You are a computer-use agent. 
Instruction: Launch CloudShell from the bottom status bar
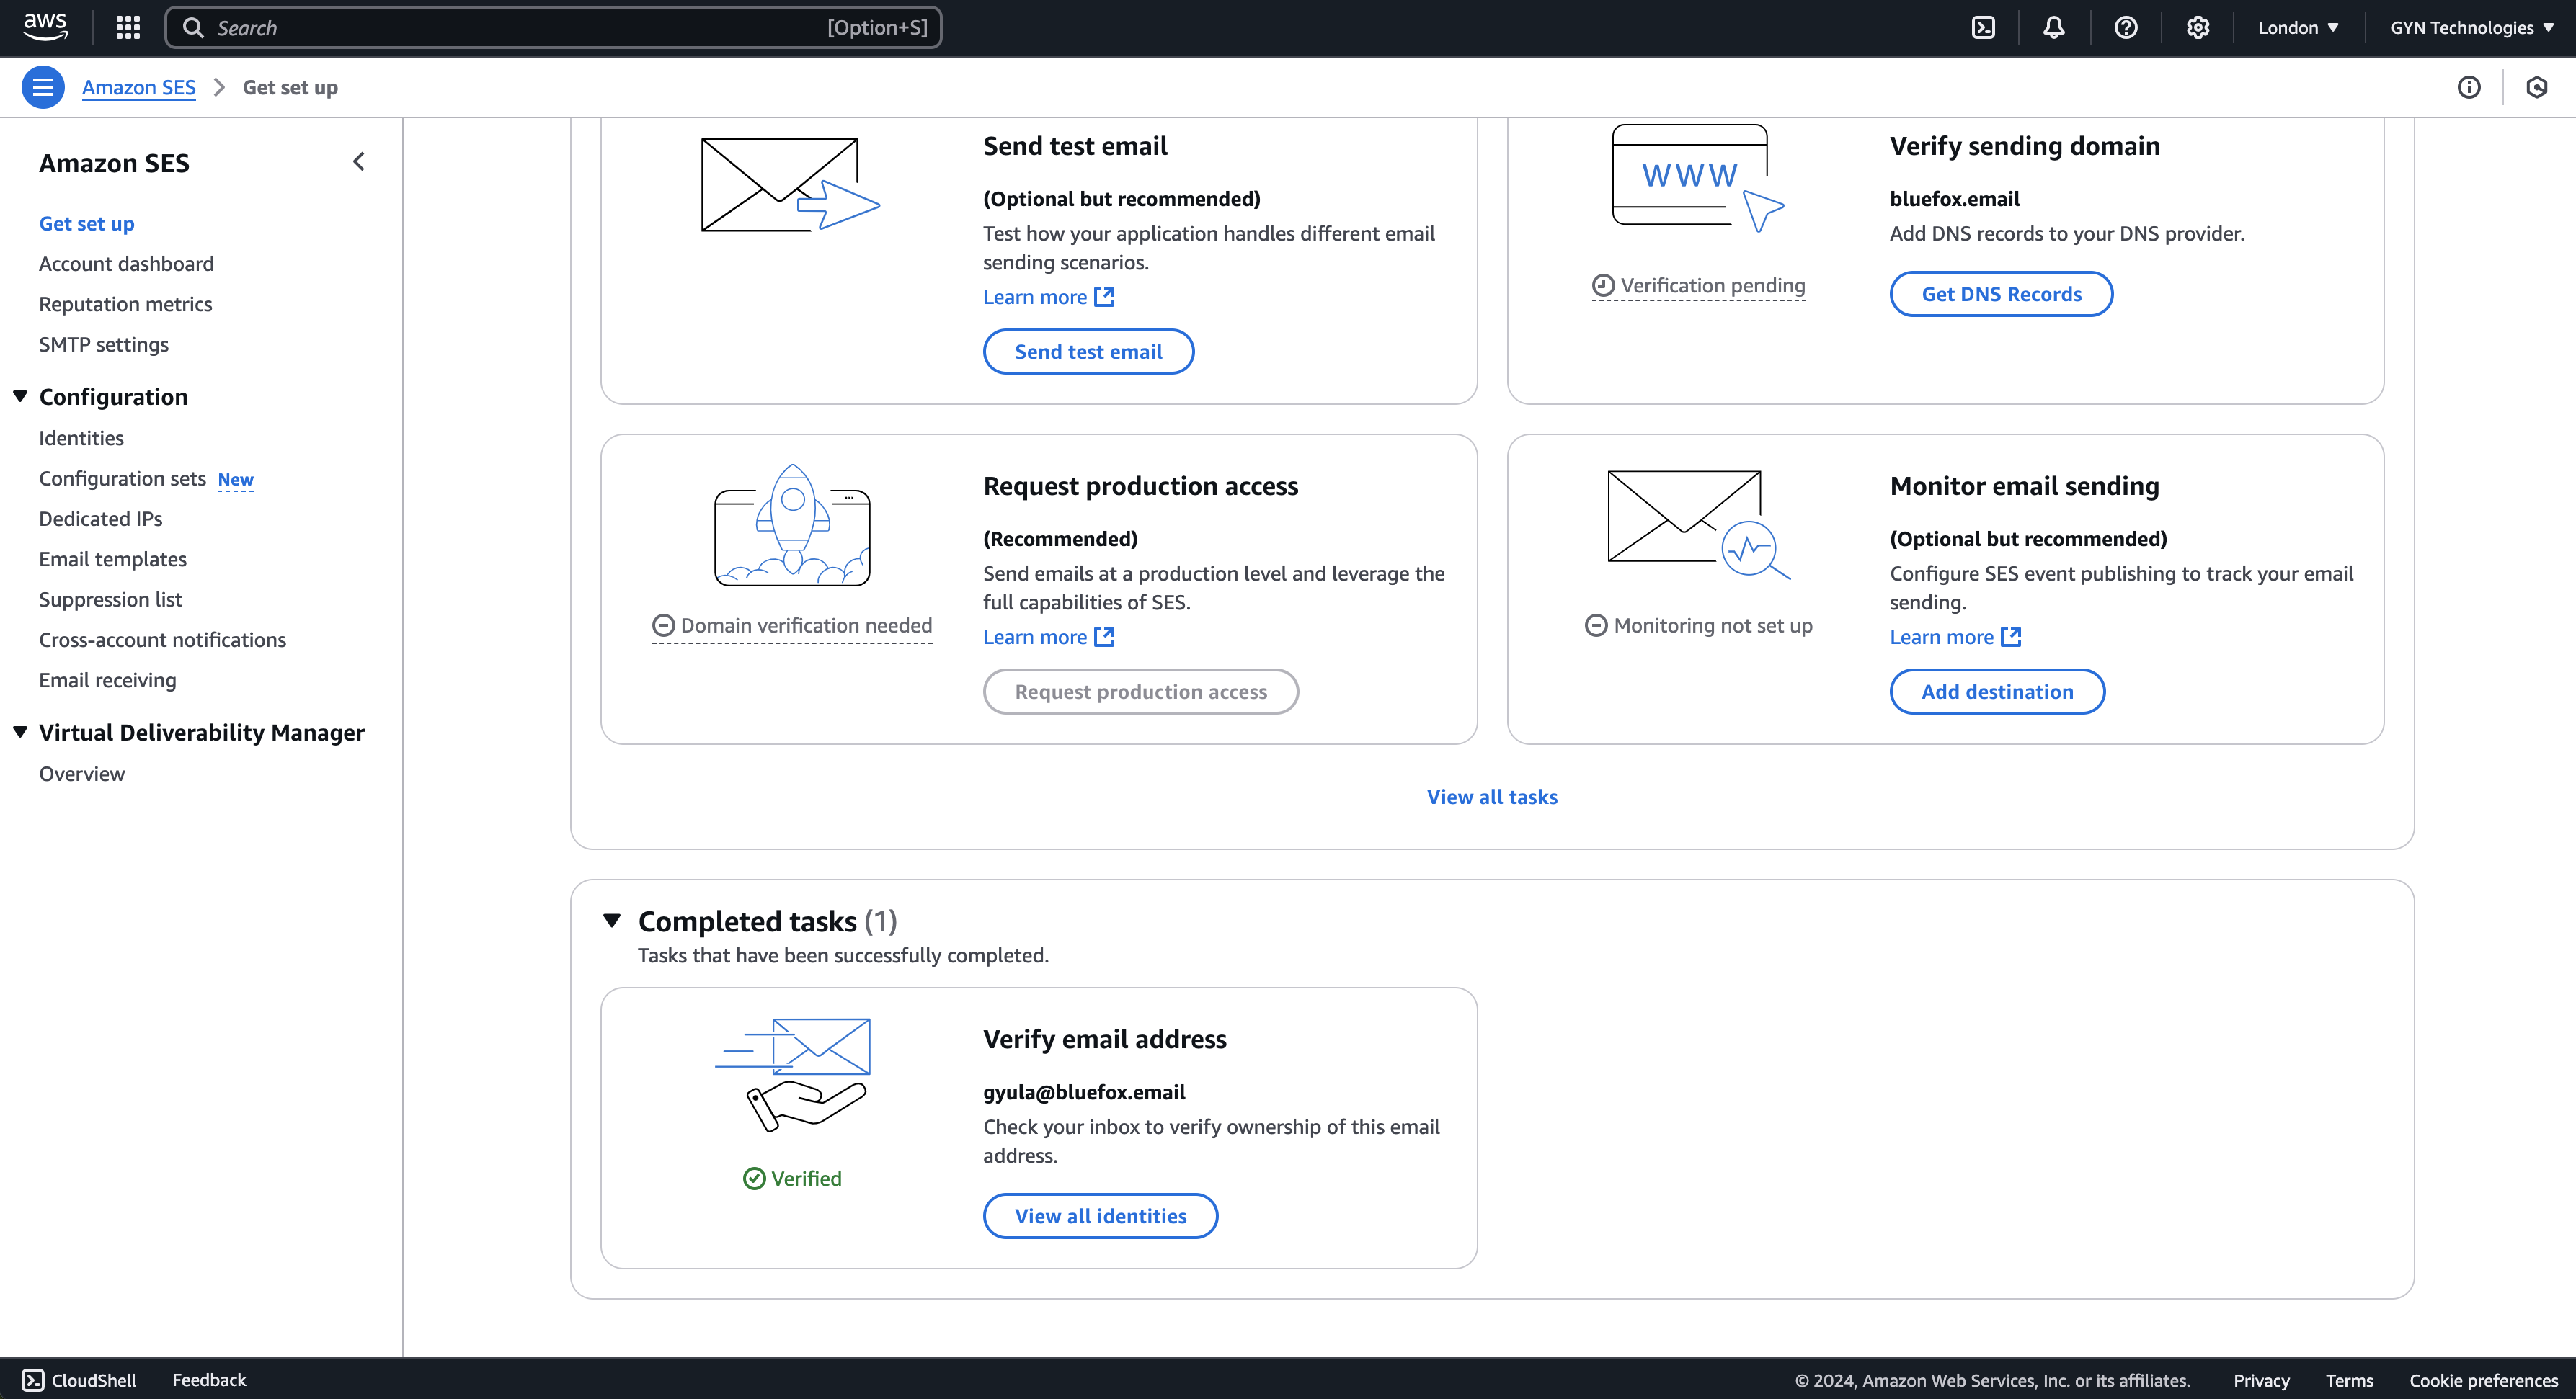(79, 1380)
